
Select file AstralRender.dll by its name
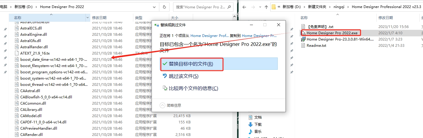click(x=34, y=47)
